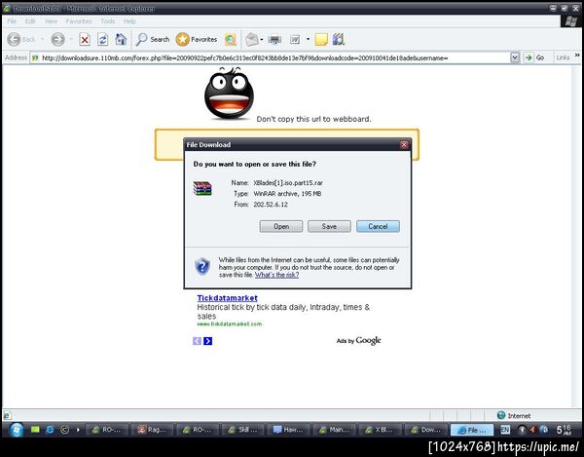Open the Favorites pane
This screenshot has height=457, width=584.
pyautogui.click(x=197, y=39)
